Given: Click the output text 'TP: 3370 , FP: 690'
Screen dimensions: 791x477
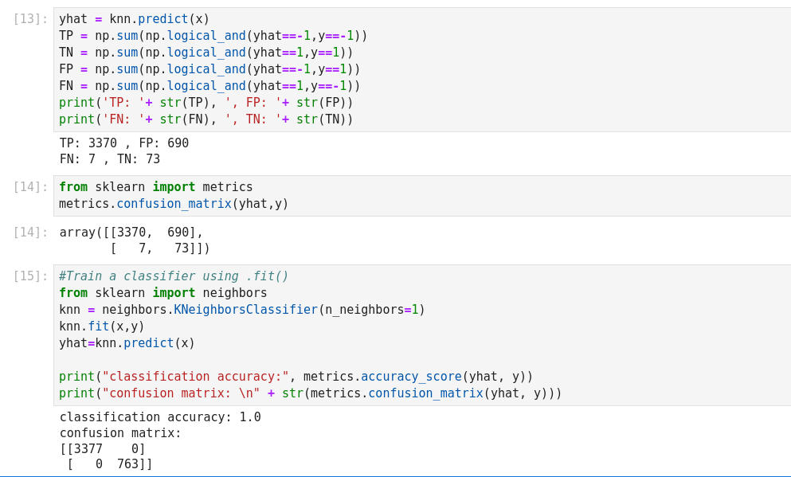Looking at the screenshot, I should point(124,143).
